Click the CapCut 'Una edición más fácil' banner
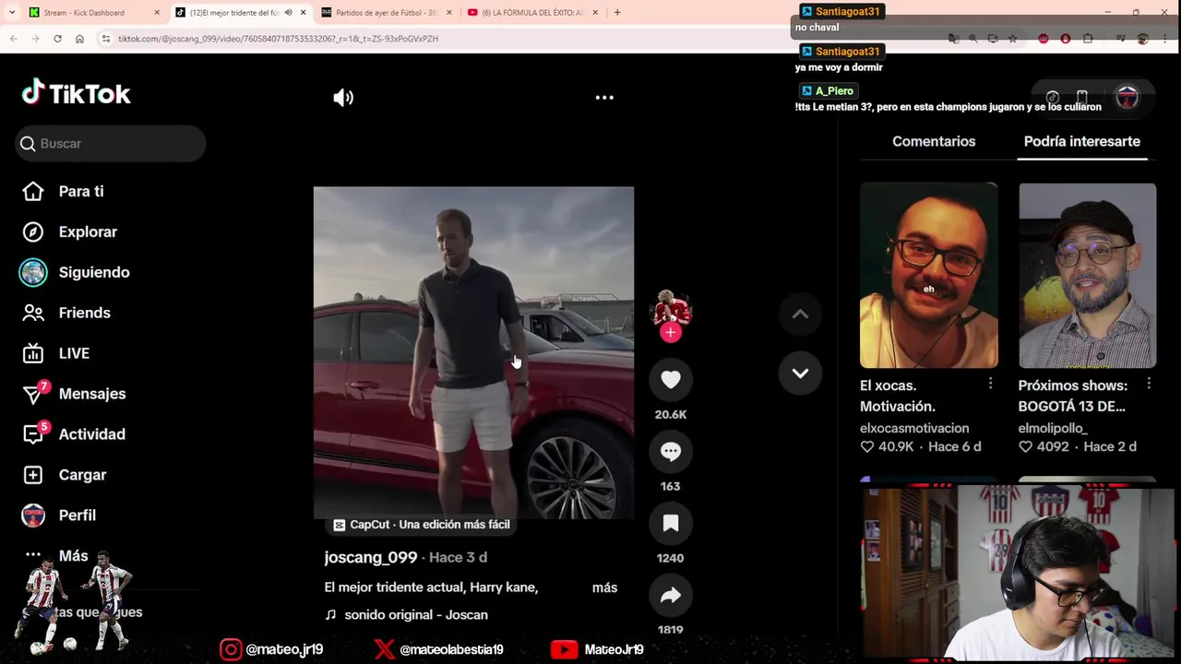Image resolution: width=1181 pixels, height=664 pixels. pyautogui.click(x=421, y=524)
